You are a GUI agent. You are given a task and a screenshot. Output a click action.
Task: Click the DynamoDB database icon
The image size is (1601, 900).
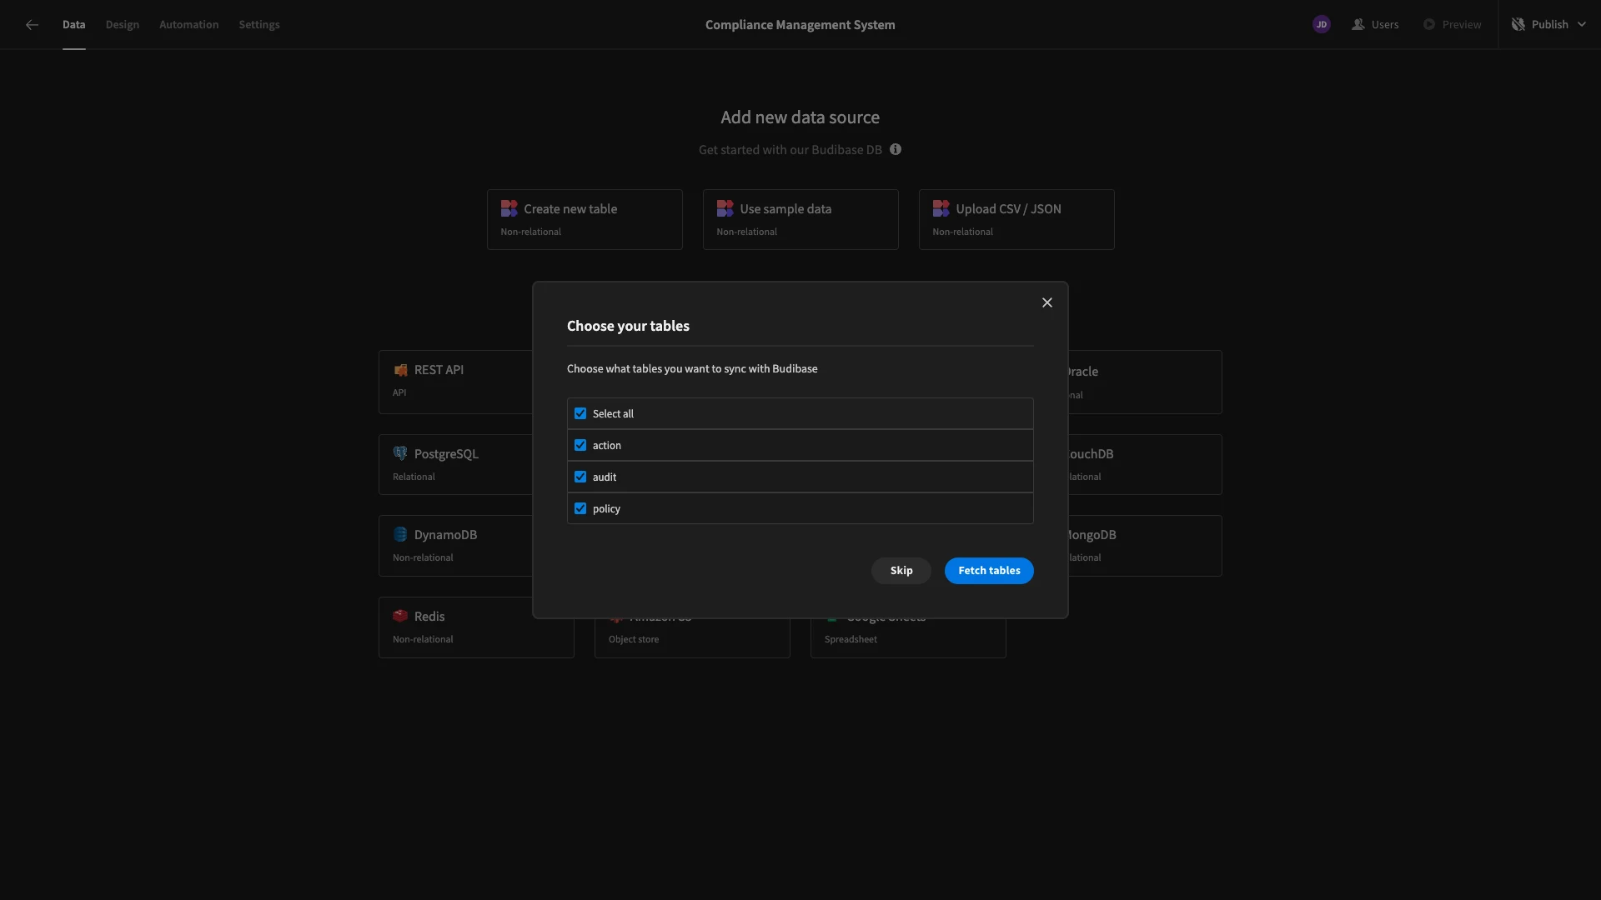click(400, 534)
